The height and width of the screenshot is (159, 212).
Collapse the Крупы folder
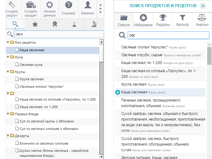pyautogui.click(x=8, y=72)
